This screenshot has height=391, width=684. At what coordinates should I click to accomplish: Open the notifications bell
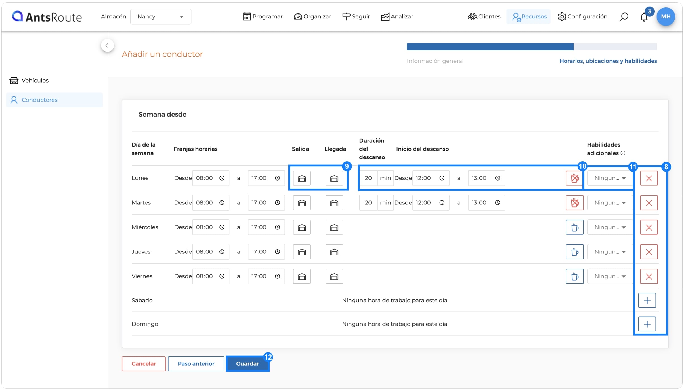(x=644, y=17)
